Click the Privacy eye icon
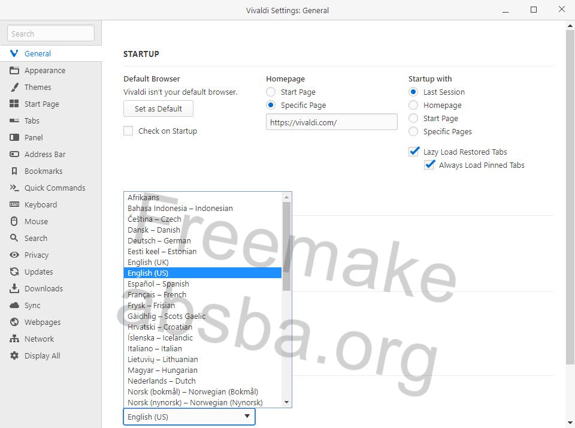 [14, 255]
